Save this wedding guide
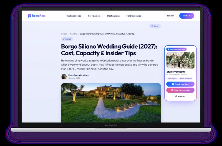The height and width of the screenshot is (146, 222). pyautogui.click(x=155, y=26)
